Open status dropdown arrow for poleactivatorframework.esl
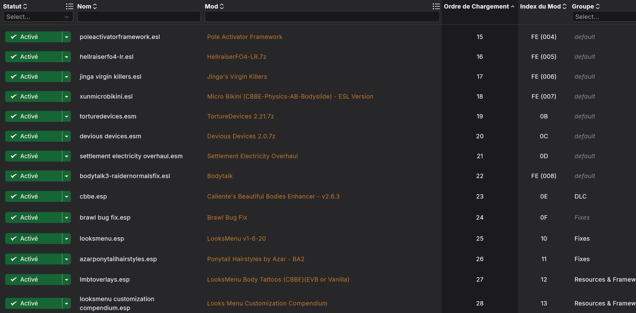This screenshot has height=313, width=636. (67, 37)
